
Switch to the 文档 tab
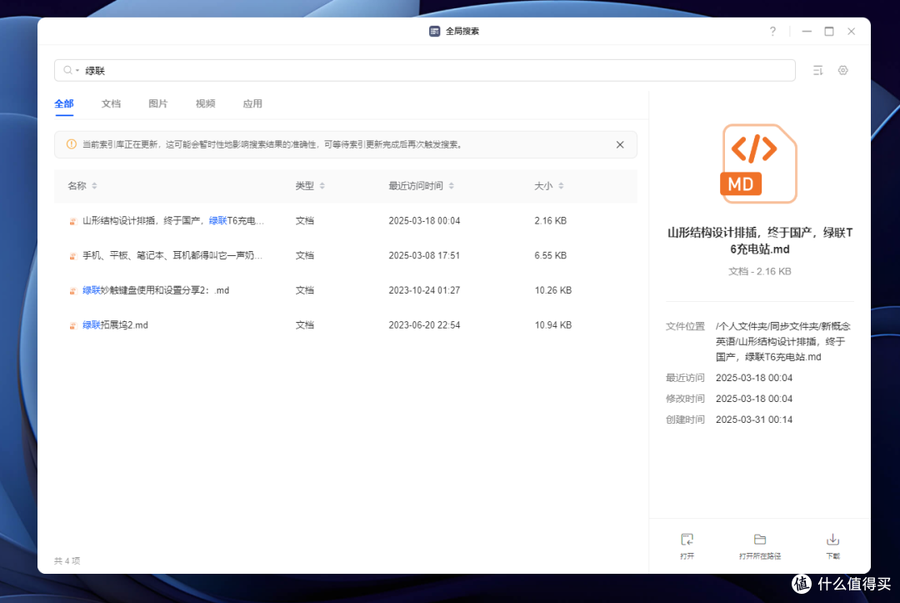pos(111,103)
